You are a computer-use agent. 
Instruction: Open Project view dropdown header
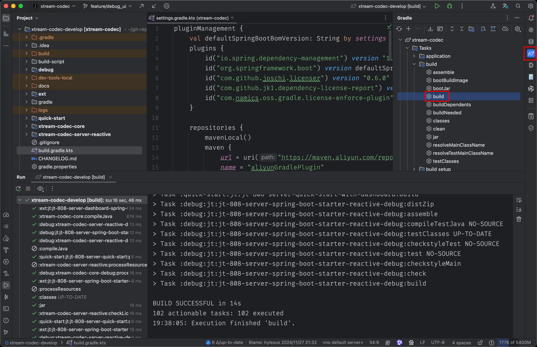pos(27,18)
